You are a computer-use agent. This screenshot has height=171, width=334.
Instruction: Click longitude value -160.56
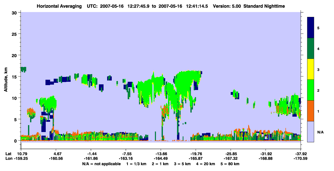pos(56,158)
